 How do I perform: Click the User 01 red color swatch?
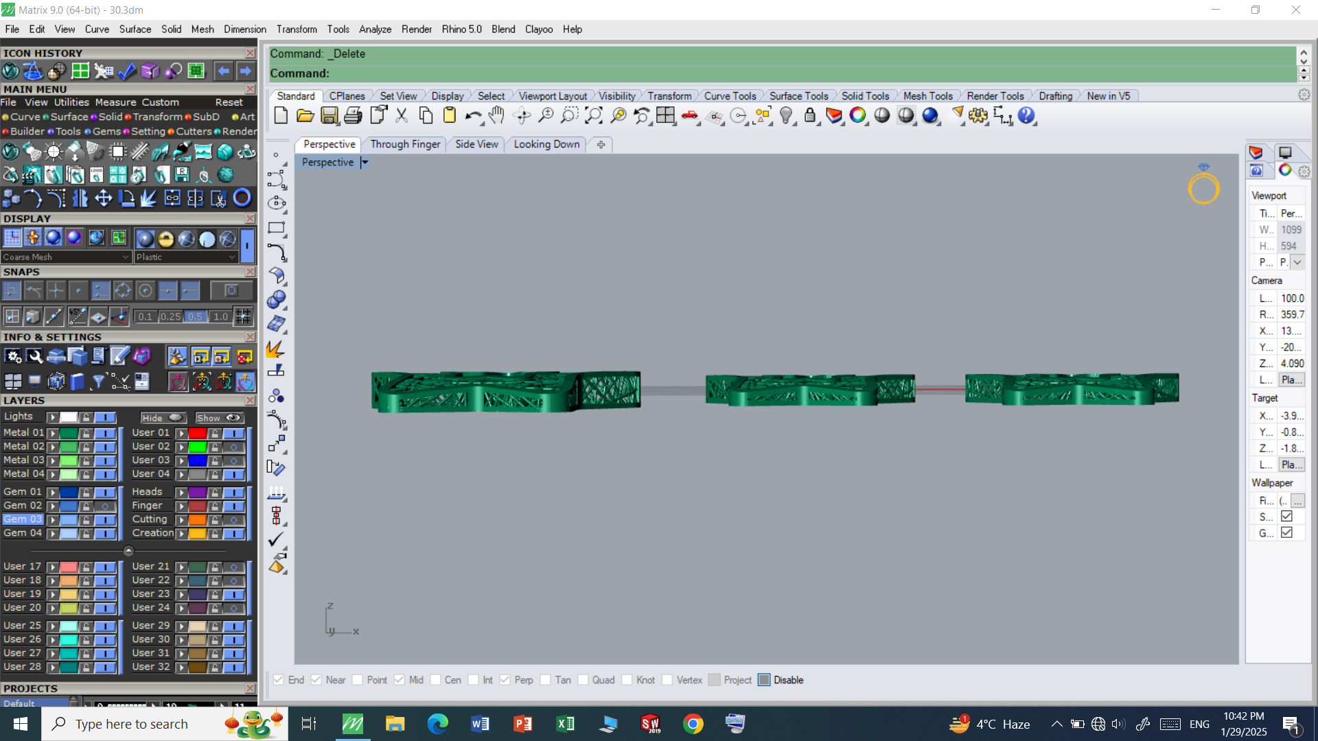(x=198, y=433)
